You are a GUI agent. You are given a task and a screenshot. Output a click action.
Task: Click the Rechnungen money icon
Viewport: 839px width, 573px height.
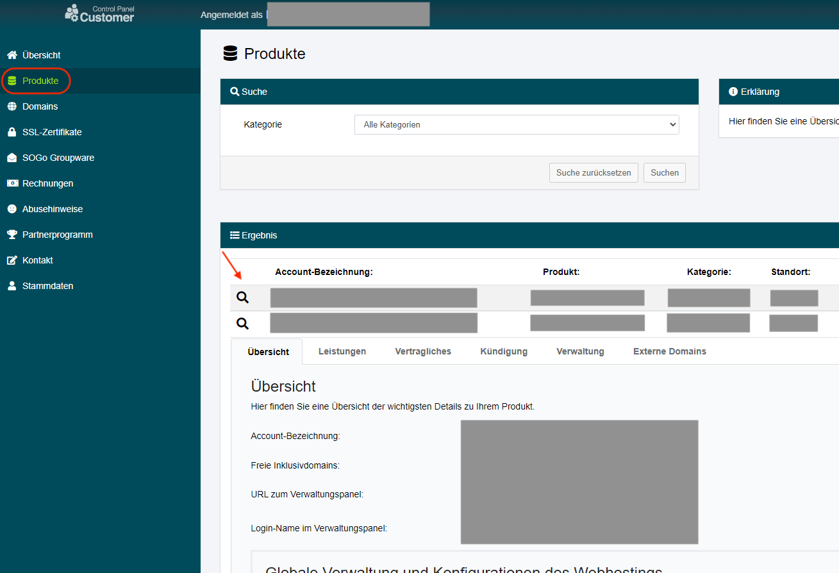tap(12, 183)
